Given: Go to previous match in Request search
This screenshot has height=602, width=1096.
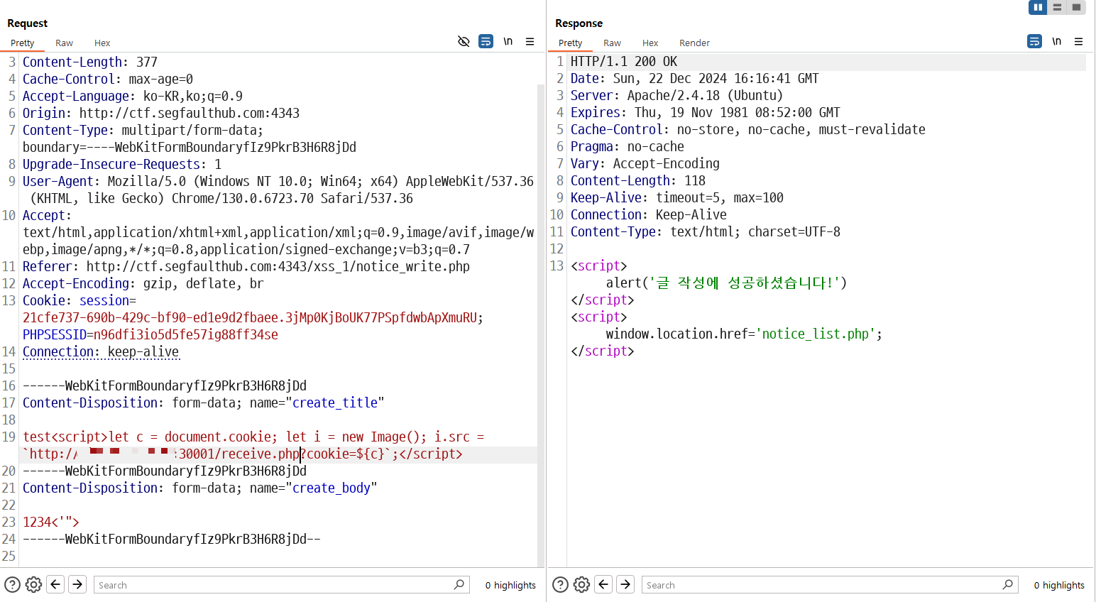Looking at the screenshot, I should pyautogui.click(x=55, y=584).
